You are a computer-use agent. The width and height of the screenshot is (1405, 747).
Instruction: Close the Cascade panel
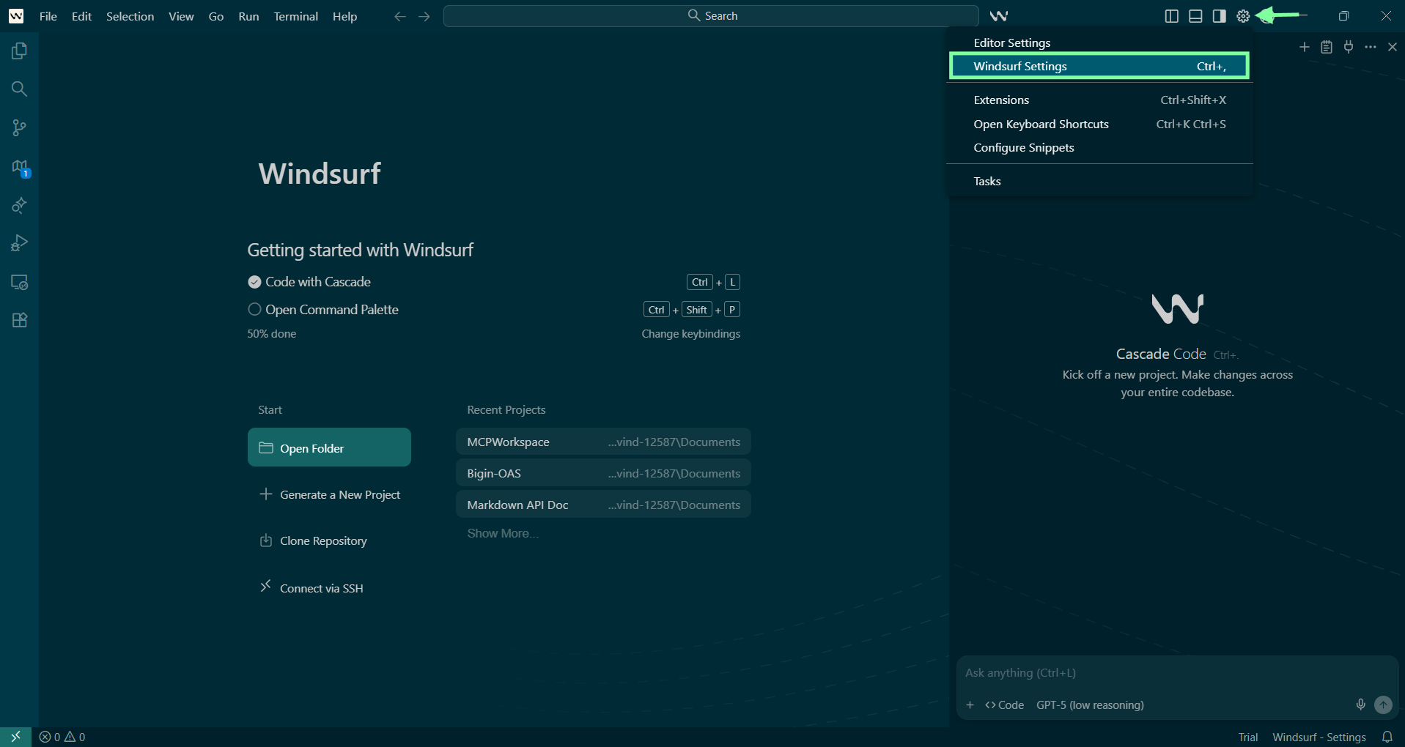coord(1393,47)
